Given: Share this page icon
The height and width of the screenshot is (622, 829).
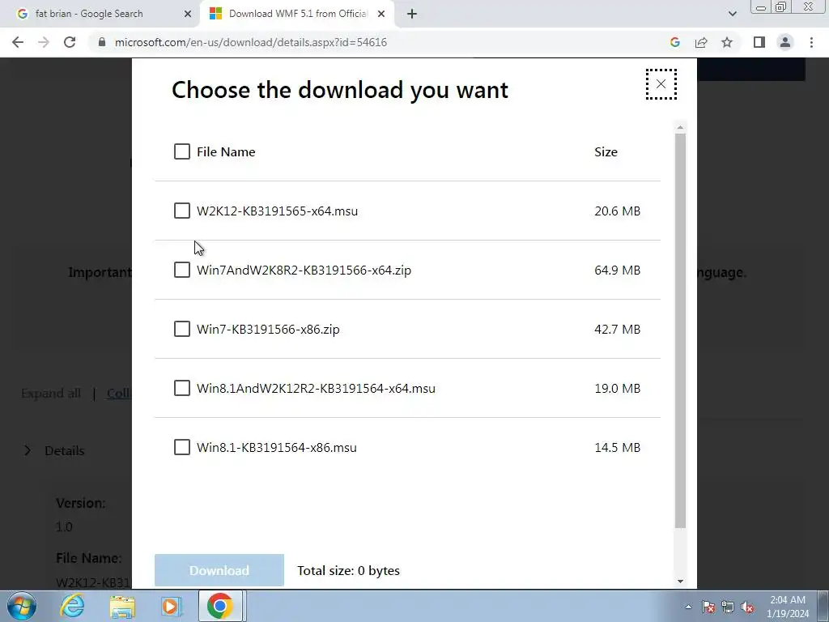Looking at the screenshot, I should (x=701, y=42).
